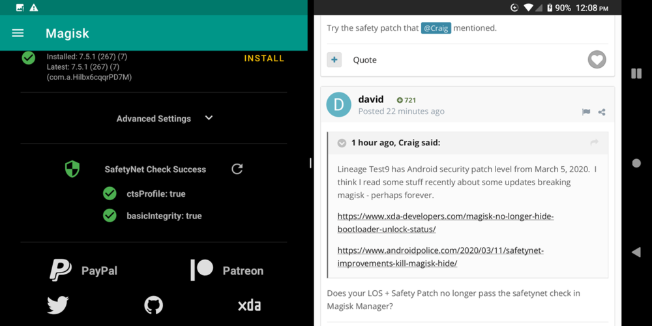
Task: Tap the ctsProfile green checkmark
Action: (110, 194)
